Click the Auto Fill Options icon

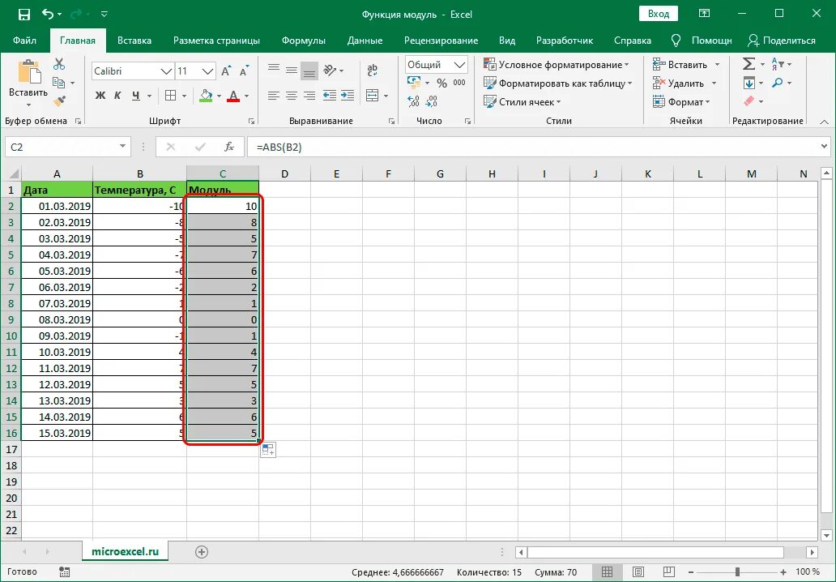tap(268, 450)
